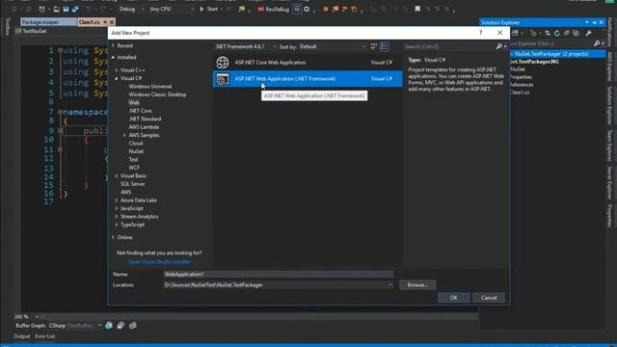Viewport: 617px width, 347px height.
Task: Expand the Visual C++ tree node
Action: click(x=117, y=70)
